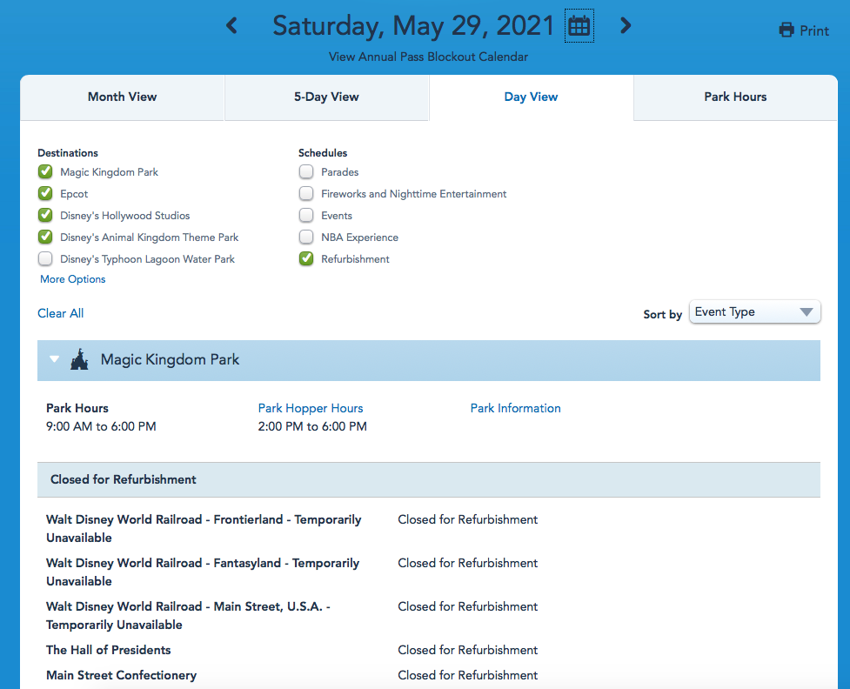Image resolution: width=850 pixels, height=689 pixels.
Task: Go to previous day using left arrow
Action: pyautogui.click(x=231, y=26)
